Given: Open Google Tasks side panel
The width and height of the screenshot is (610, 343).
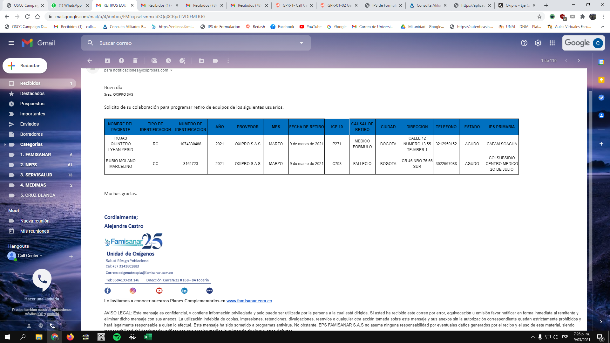Looking at the screenshot, I should [601, 98].
